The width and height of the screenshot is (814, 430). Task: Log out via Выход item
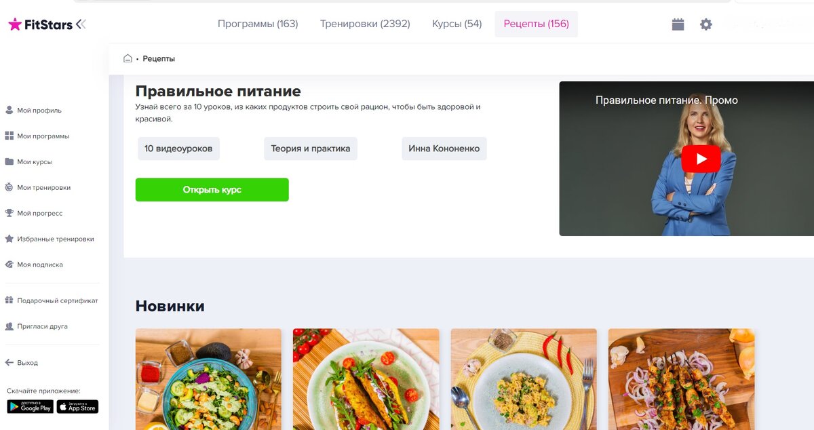22,363
